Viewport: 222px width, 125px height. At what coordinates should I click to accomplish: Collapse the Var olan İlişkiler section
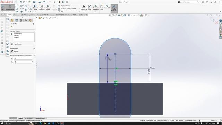coord(34,31)
